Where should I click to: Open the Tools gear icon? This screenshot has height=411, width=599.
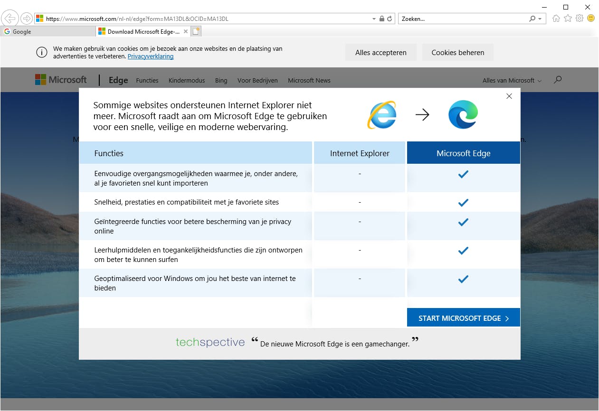point(579,19)
